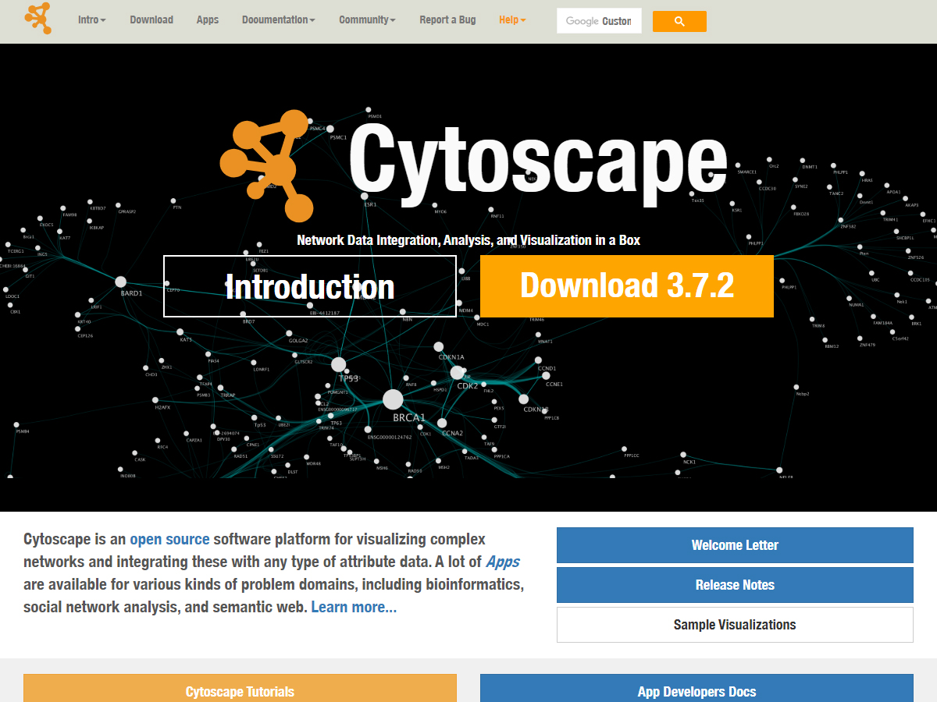
Task: View the Release Notes
Action: (734, 585)
